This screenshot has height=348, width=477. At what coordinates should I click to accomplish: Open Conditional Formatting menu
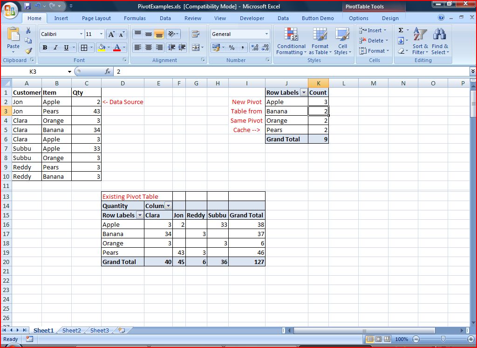(291, 41)
